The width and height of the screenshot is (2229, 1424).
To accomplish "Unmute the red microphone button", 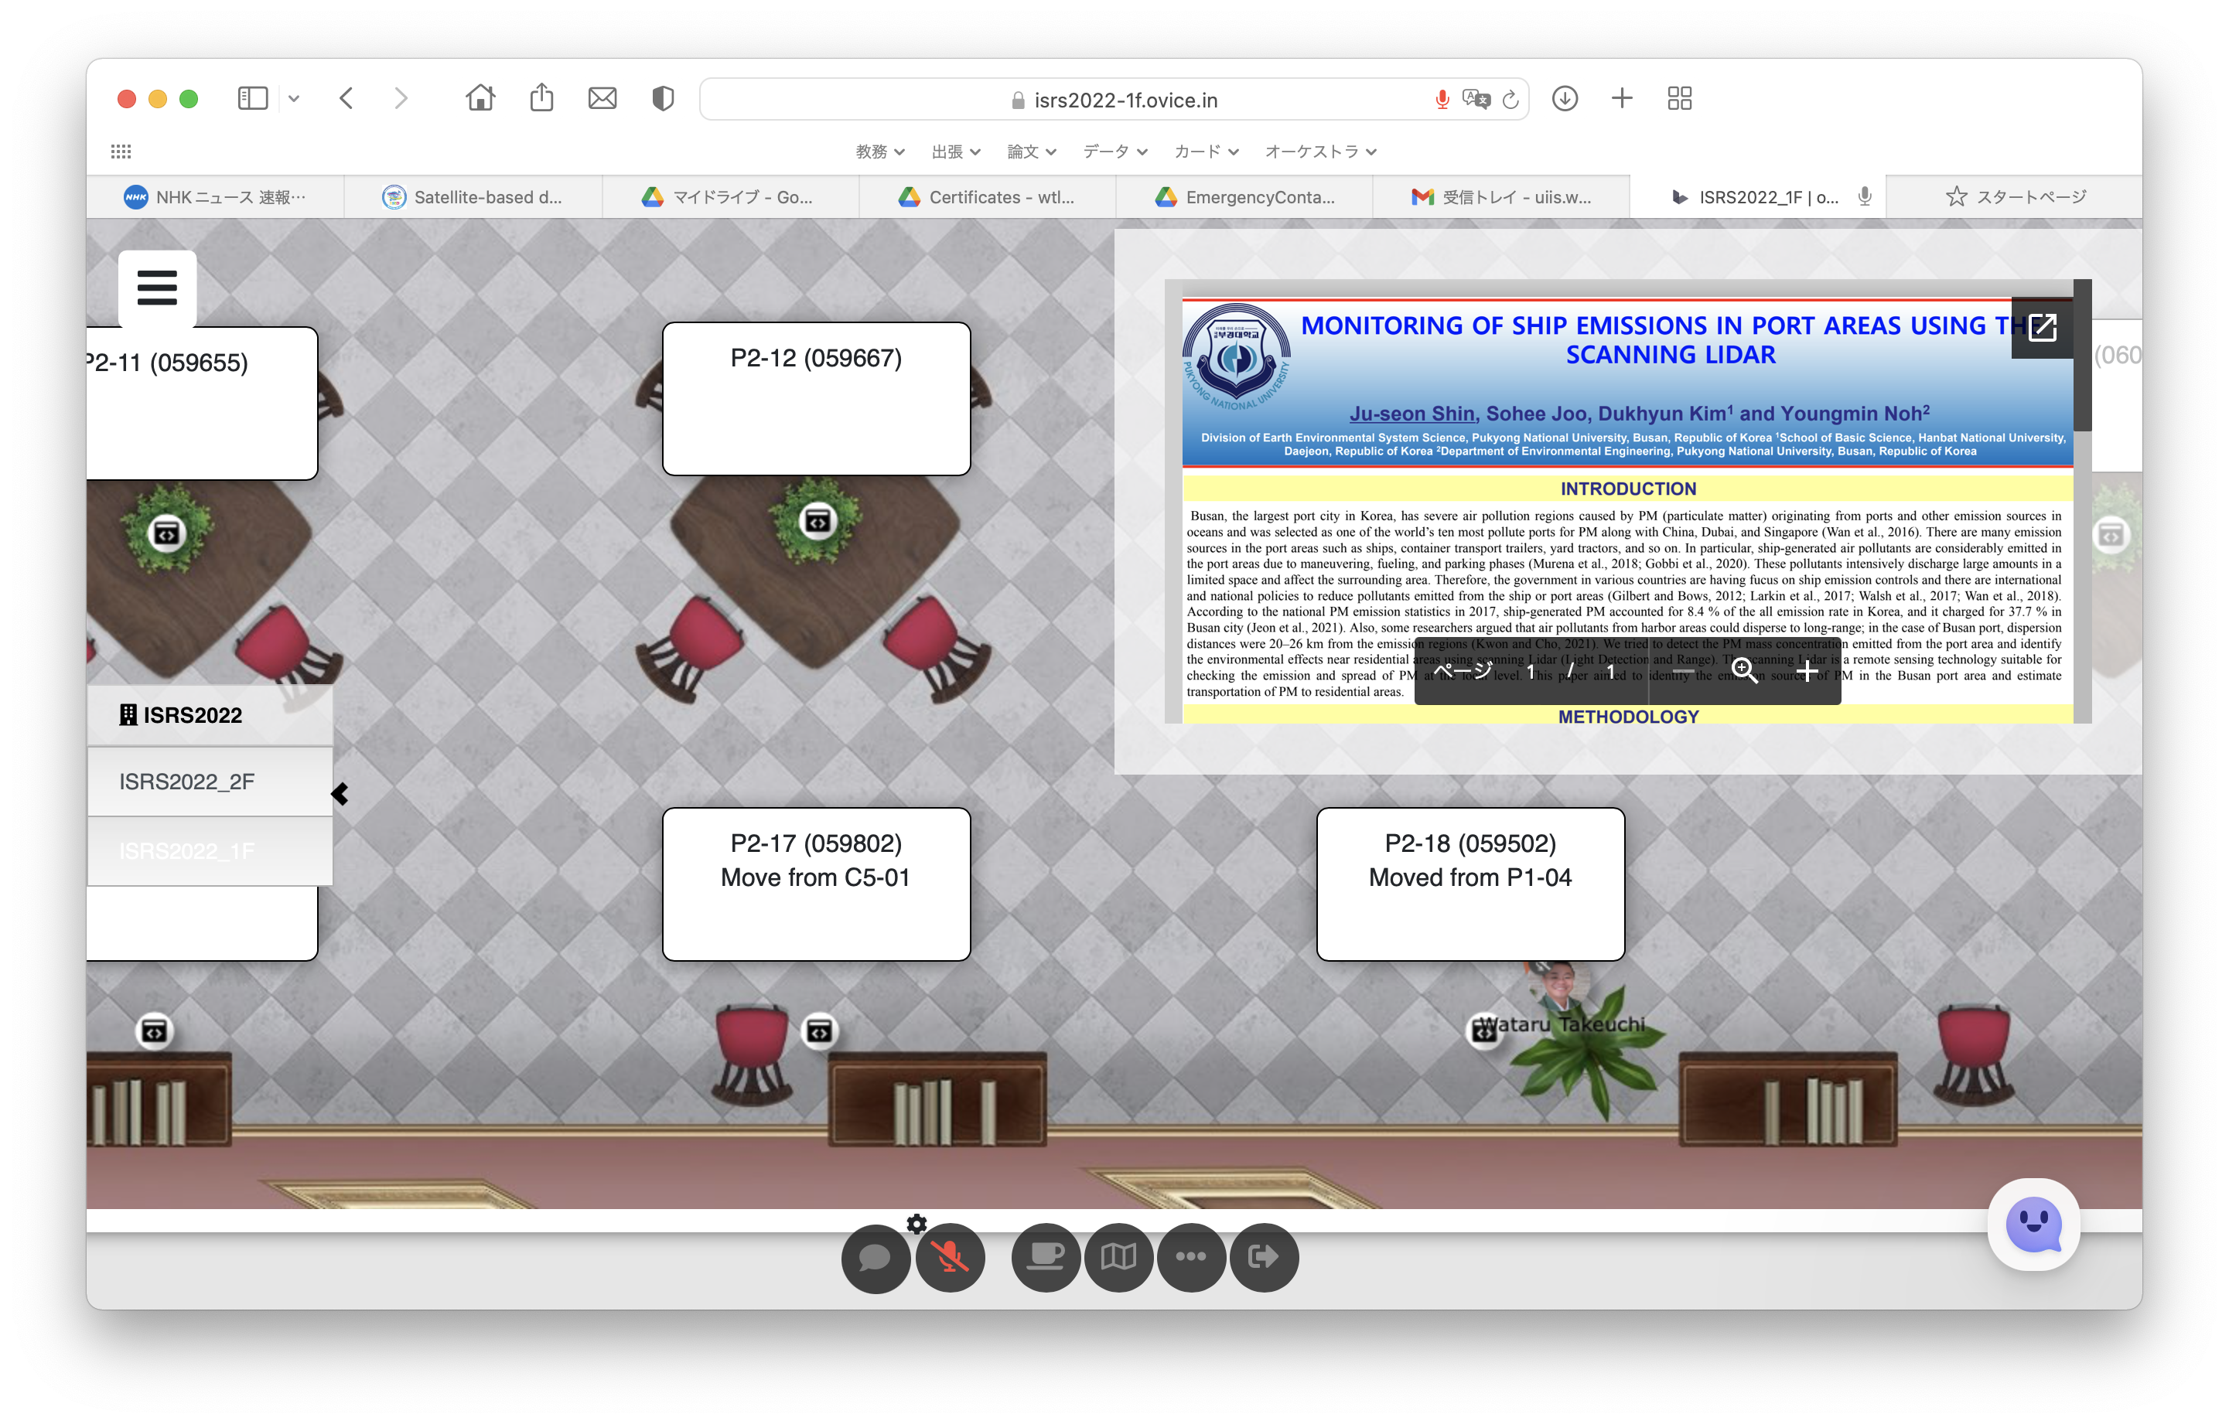I will click(950, 1258).
